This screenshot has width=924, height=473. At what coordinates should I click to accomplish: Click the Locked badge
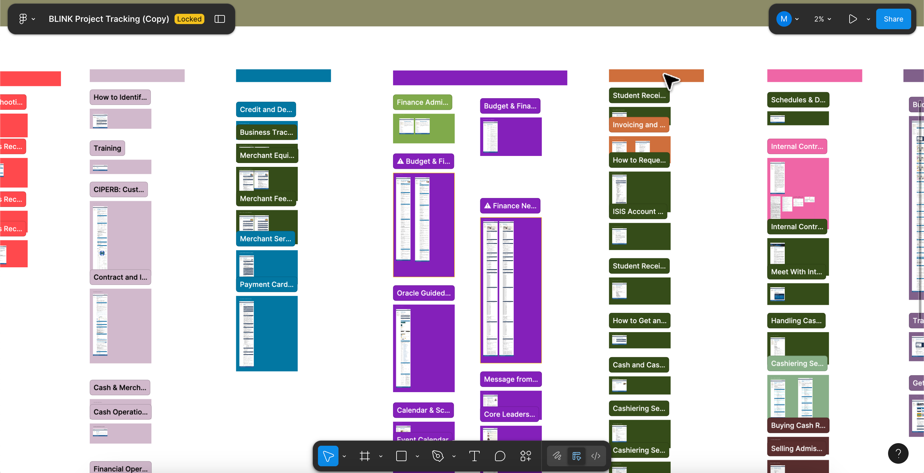coord(189,19)
